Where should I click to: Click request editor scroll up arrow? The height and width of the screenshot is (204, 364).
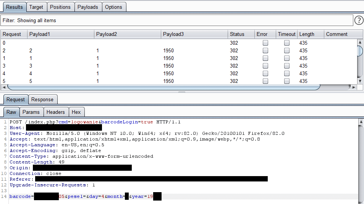point(361,121)
